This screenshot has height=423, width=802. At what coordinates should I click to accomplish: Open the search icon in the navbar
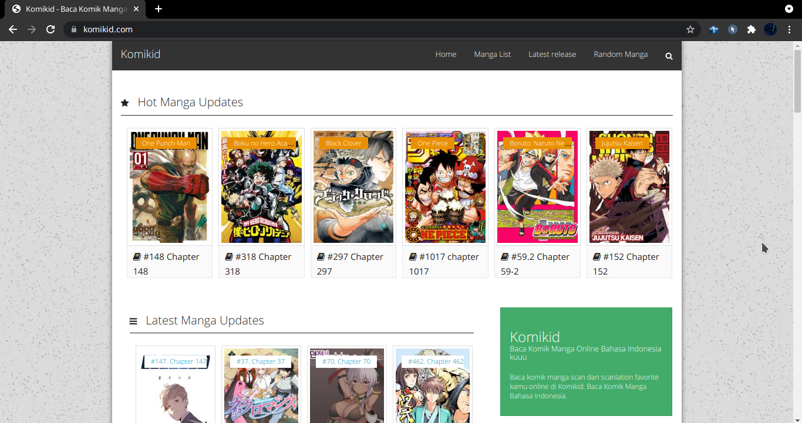[668, 56]
